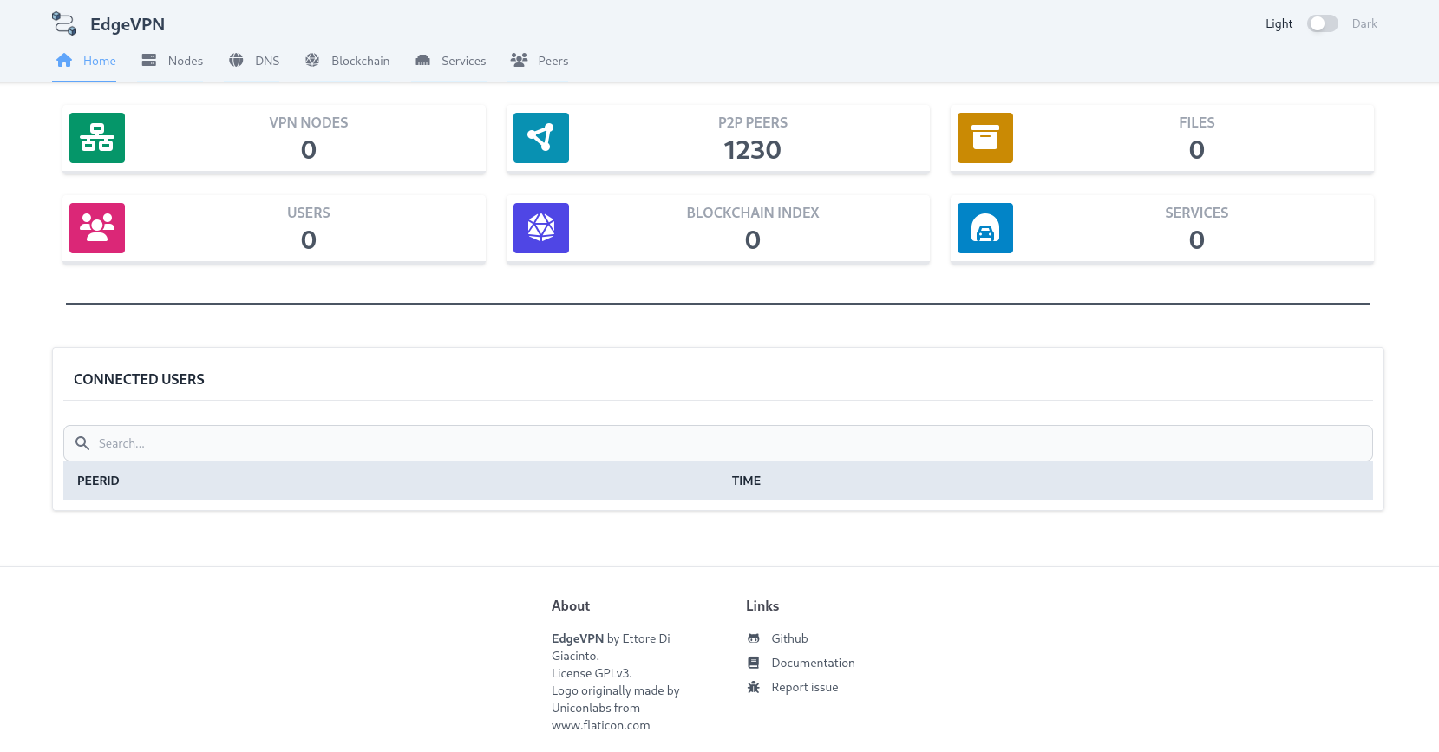This screenshot has height=752, width=1439.
Task: Click the EdgeVPN logo icon
Action: tap(64, 23)
